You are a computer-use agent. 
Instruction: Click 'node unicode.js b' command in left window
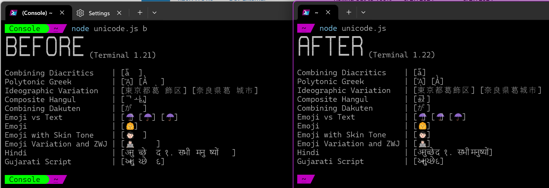click(109, 29)
